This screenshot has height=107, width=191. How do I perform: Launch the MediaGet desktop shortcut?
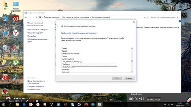tap(16, 77)
